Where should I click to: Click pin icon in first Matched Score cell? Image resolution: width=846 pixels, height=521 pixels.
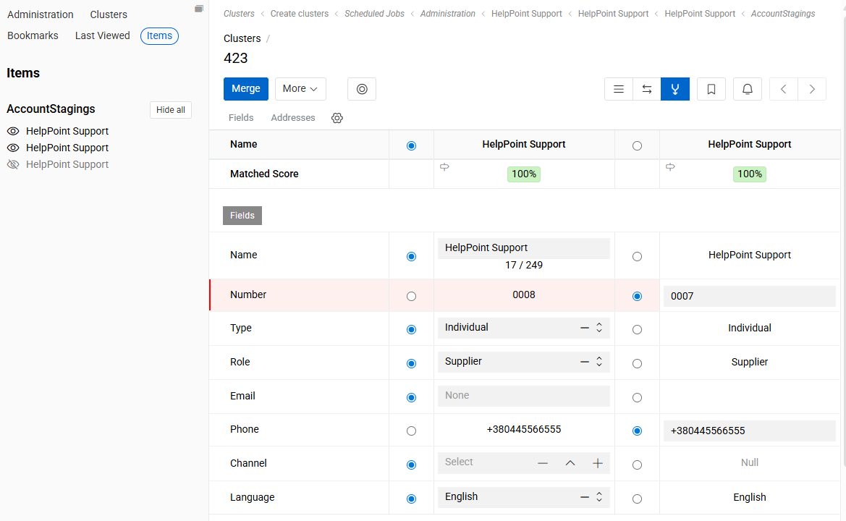(x=444, y=166)
